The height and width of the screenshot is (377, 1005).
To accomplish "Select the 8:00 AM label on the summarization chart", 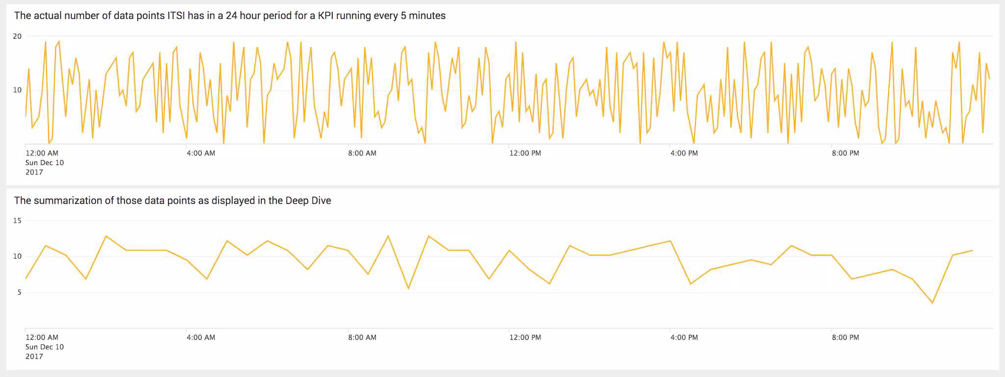I will tap(362, 337).
